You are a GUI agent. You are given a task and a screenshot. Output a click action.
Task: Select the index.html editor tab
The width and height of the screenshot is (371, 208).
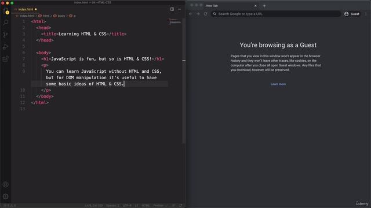26,9
